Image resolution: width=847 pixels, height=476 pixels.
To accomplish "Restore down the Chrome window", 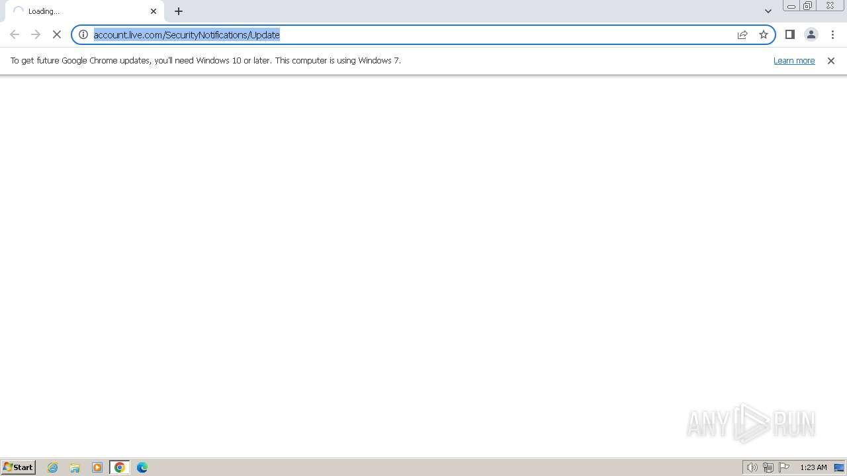I will point(808,6).
